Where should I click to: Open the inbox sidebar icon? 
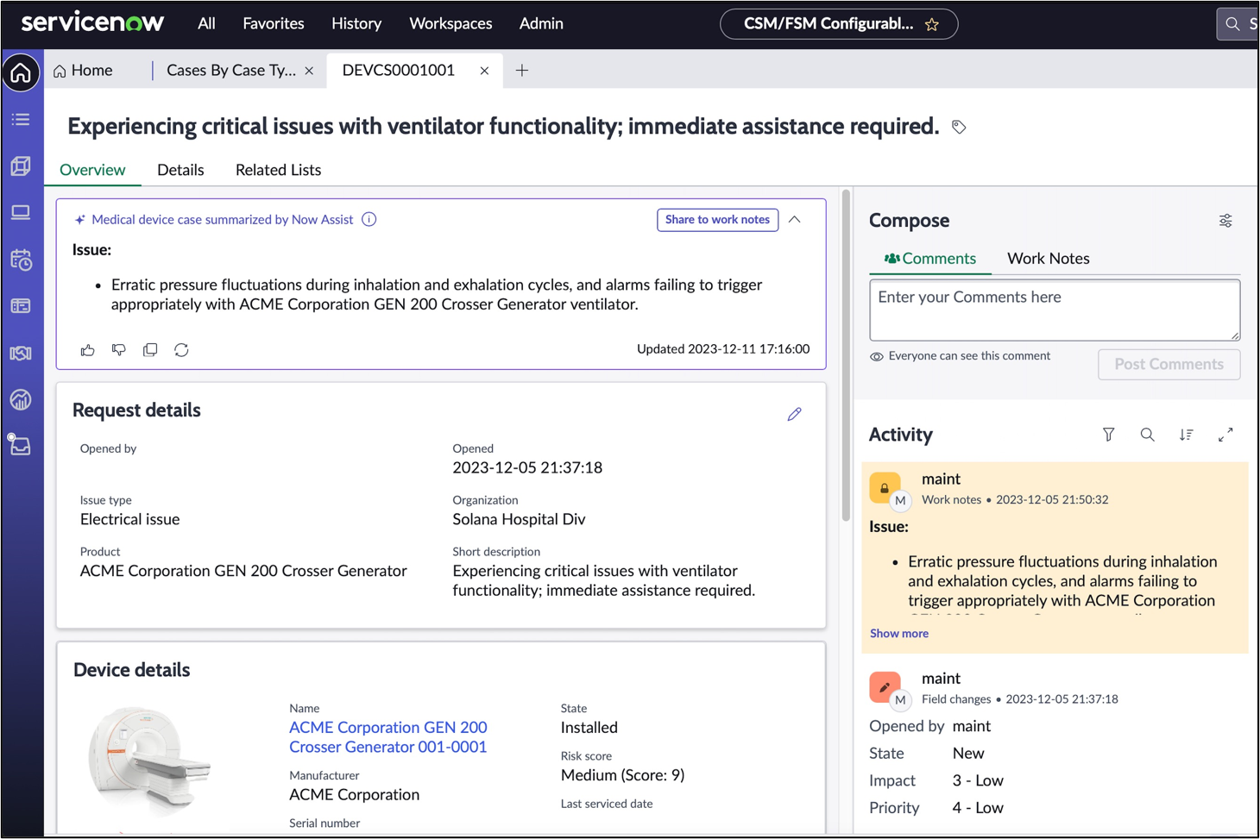[21, 445]
